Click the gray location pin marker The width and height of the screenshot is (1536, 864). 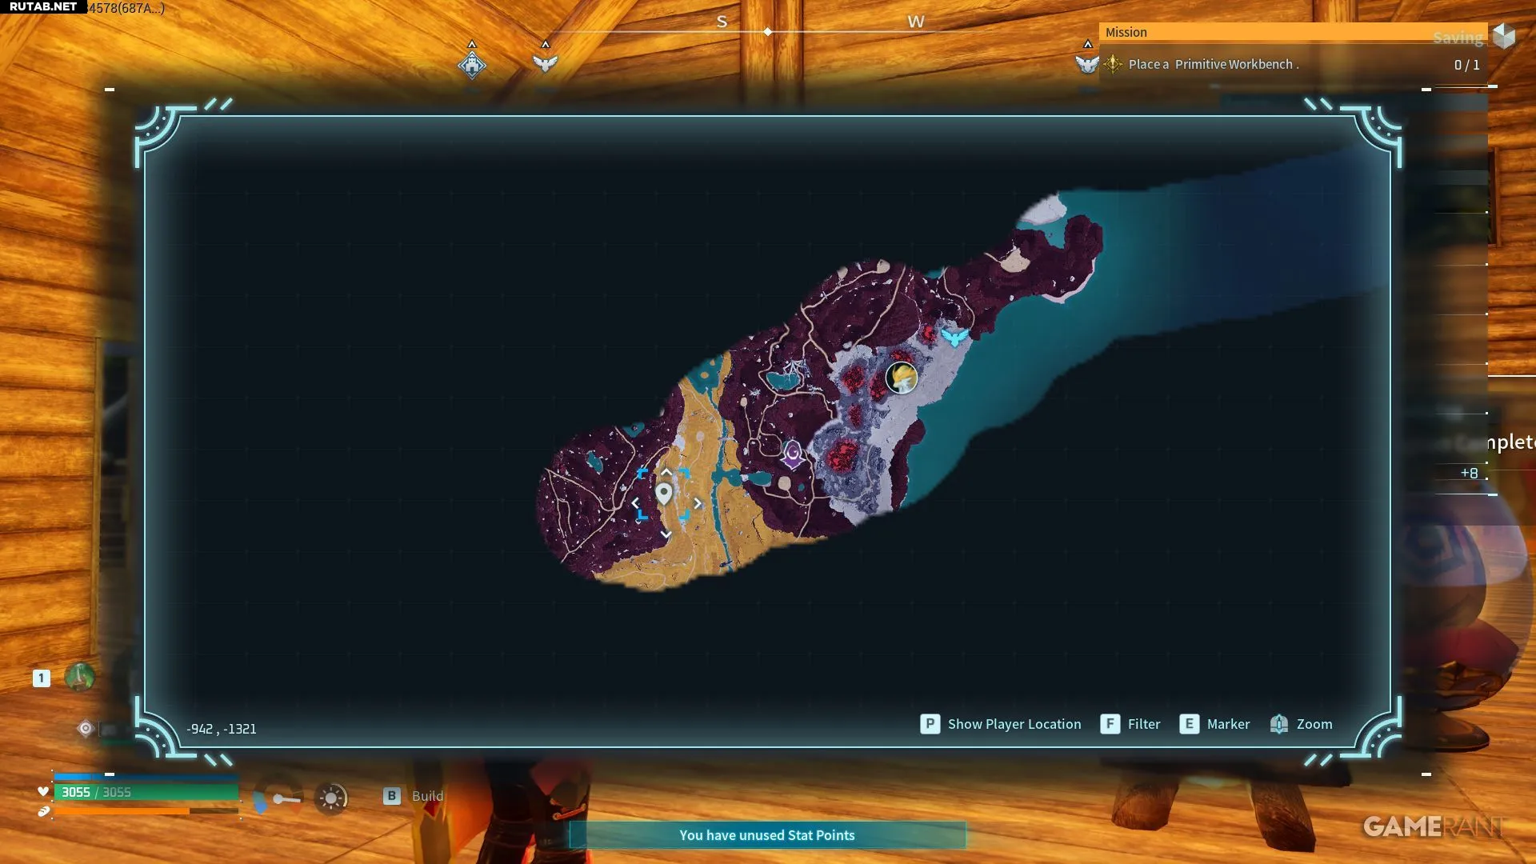pos(663,494)
